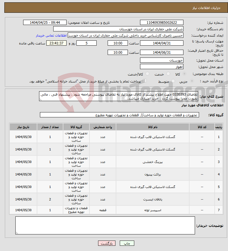Toggle the اسناد خزانه اسلامی payment checkbox

click(145, 81)
